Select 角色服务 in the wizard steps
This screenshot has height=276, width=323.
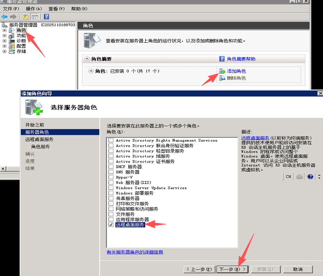[40, 147]
